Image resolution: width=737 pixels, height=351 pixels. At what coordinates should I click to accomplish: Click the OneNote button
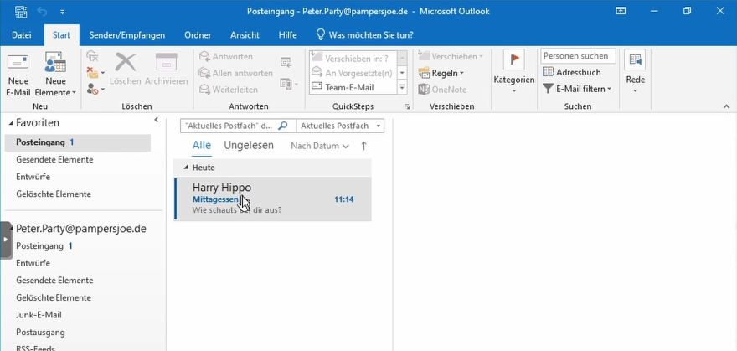point(442,90)
